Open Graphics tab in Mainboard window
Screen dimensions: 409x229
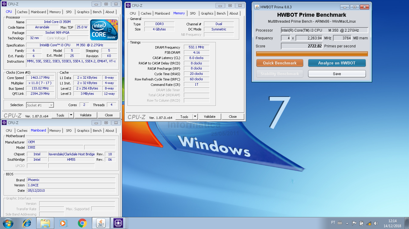[x=83, y=131]
